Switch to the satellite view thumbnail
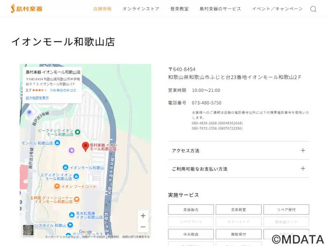This screenshot has width=329, height=246. click(x=28, y=230)
